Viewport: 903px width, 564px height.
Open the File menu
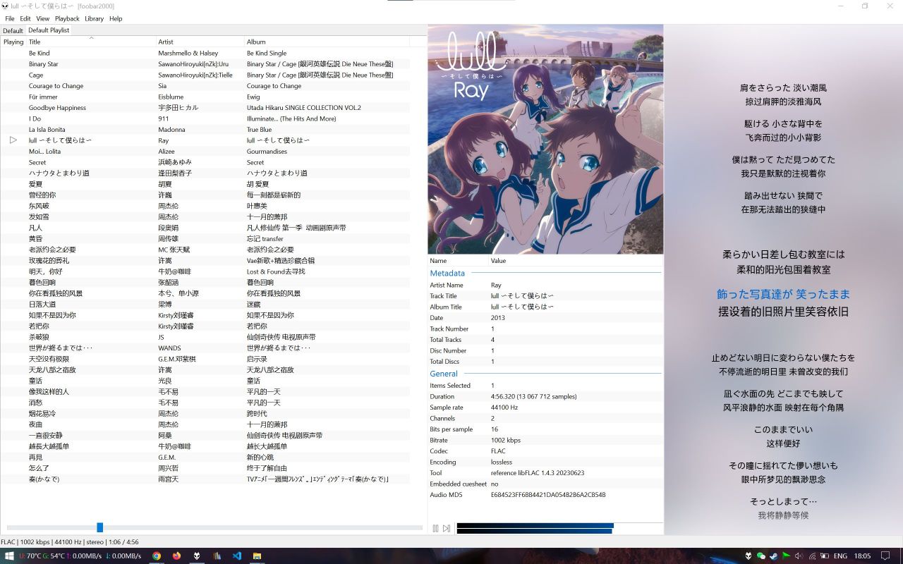pos(10,18)
